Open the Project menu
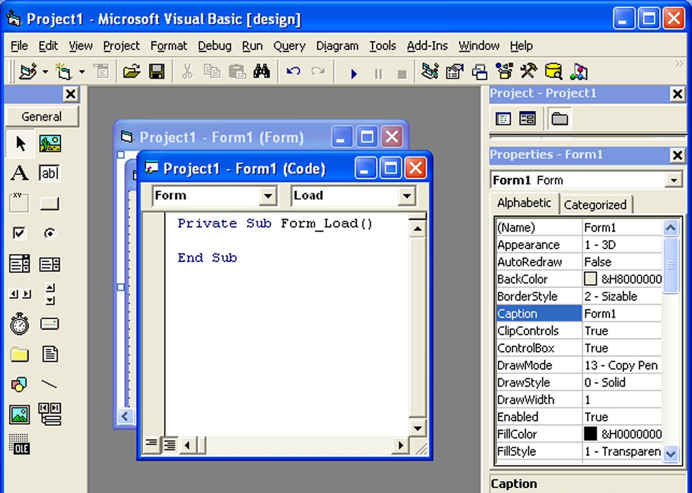 coord(121,46)
